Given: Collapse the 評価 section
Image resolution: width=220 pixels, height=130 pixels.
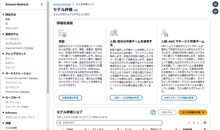Looking at the screenshot, I should pyautogui.click(x=3, y=123).
